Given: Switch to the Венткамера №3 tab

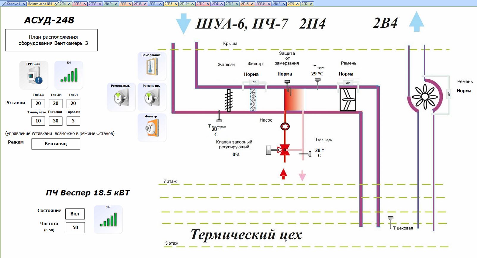Looking at the screenshot, I should click(40, 4).
